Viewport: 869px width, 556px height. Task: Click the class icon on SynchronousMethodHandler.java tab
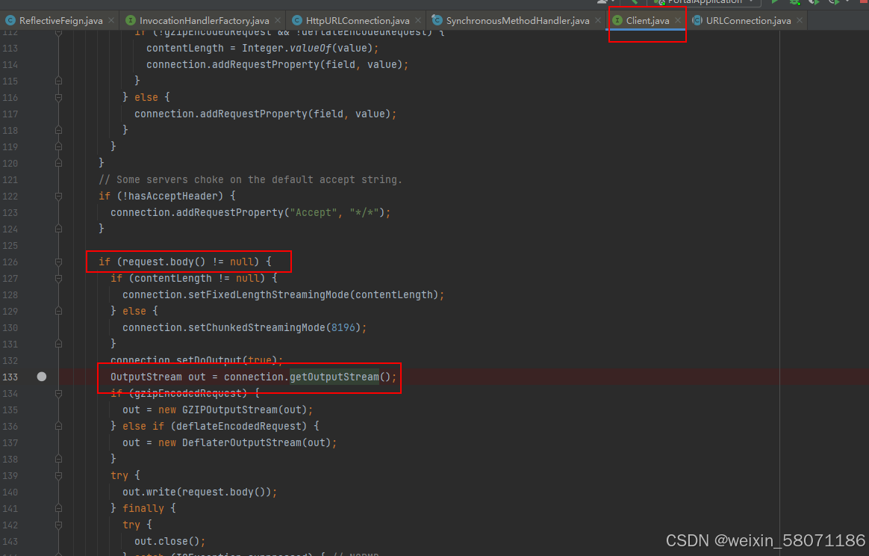[x=437, y=20]
